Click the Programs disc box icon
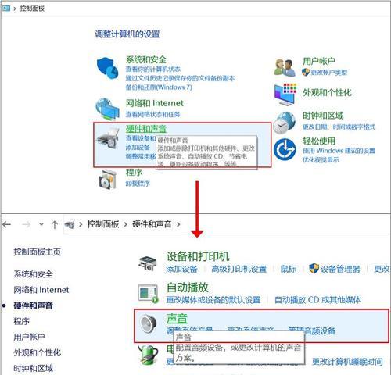Screen dimensions: 391x375 (107, 179)
